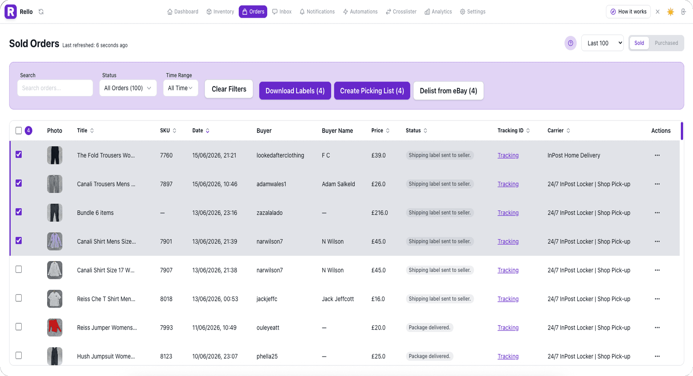The height and width of the screenshot is (376, 693).
Task: Sort by Tracking ID column arrows
Action: click(528, 131)
